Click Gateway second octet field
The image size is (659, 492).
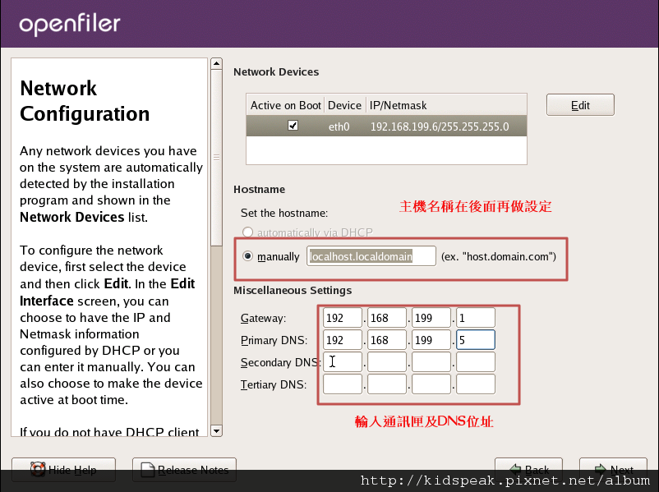387,318
